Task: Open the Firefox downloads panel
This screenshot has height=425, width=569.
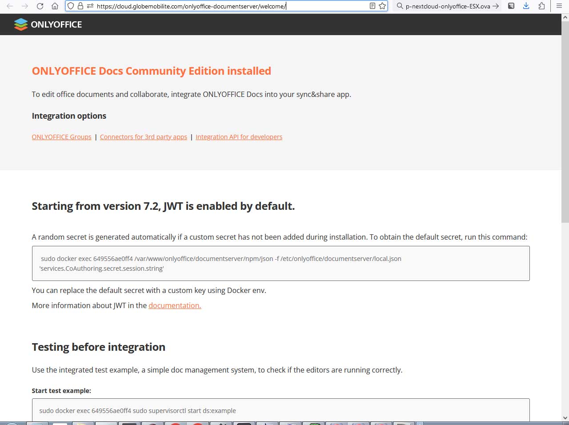Action: [526, 6]
